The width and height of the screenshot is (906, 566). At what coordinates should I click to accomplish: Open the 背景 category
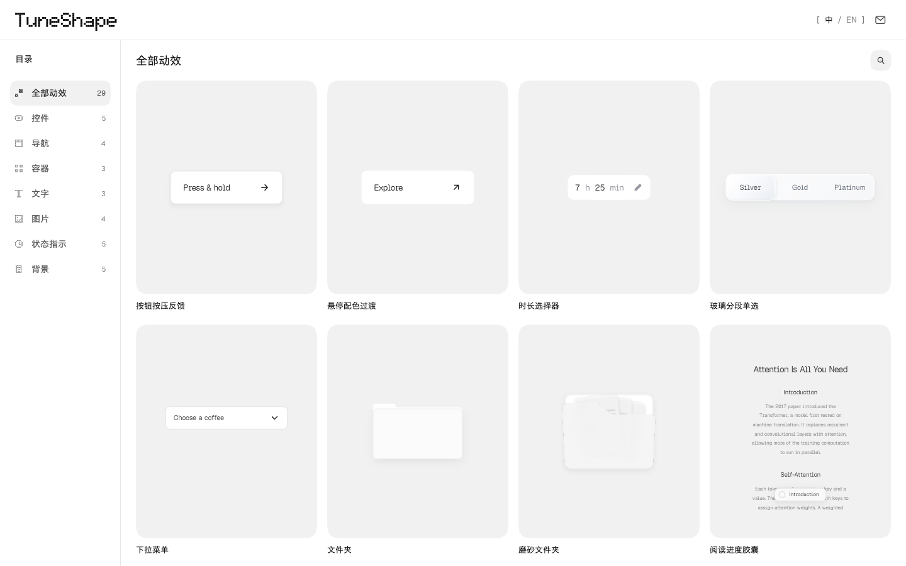[x=60, y=269]
